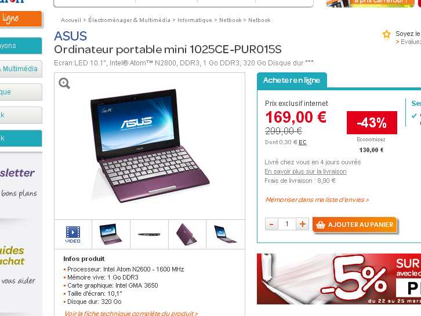Go to Informatique breadcrumb category
The image size is (421, 316).
coord(195,20)
